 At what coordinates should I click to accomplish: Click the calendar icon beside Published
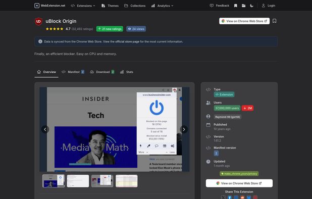click(208, 125)
